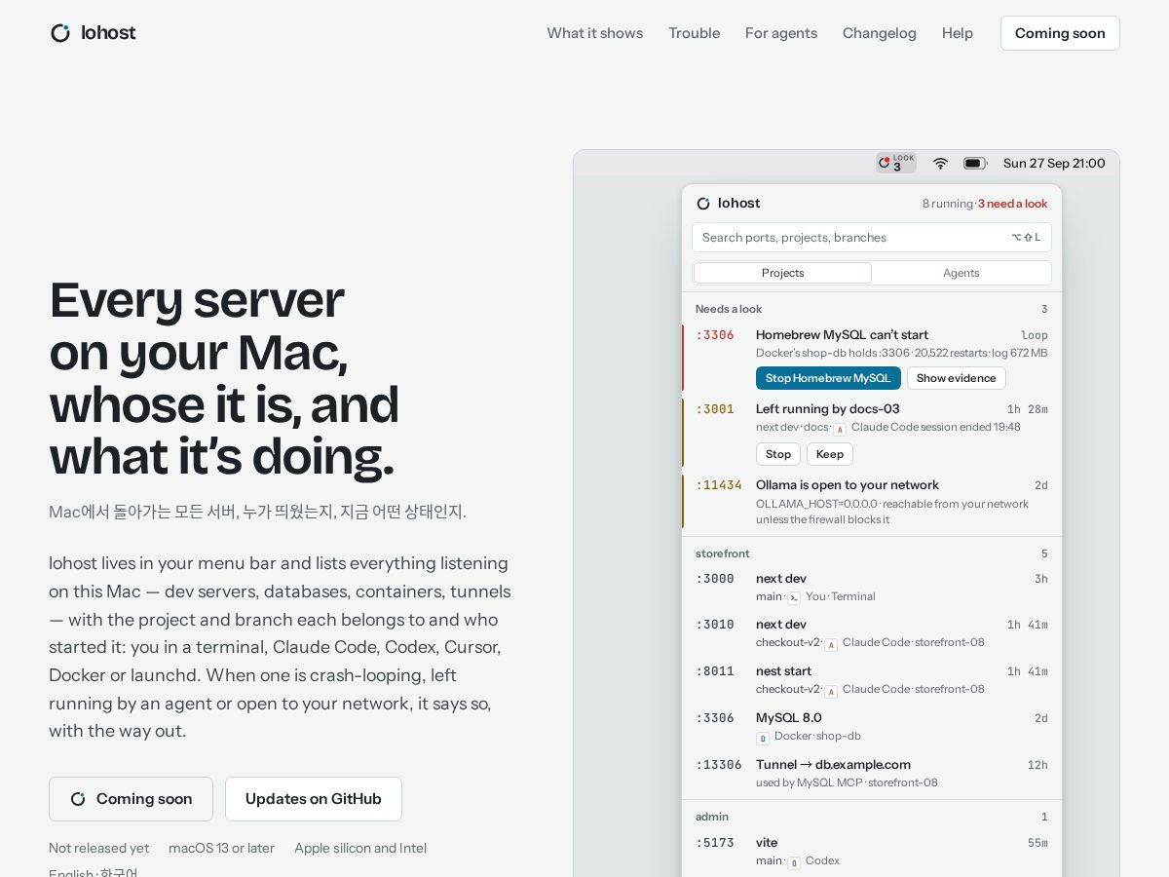
Task: Open the Changelog link
Action: 880,33
